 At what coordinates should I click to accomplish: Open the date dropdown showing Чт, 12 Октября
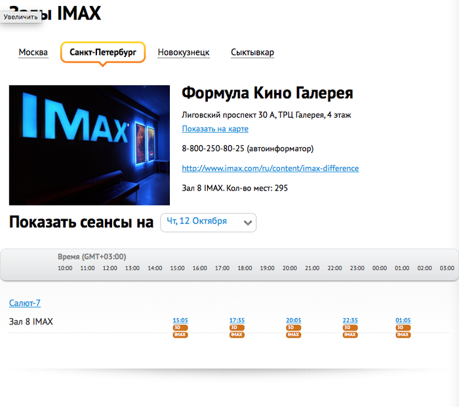(x=209, y=222)
